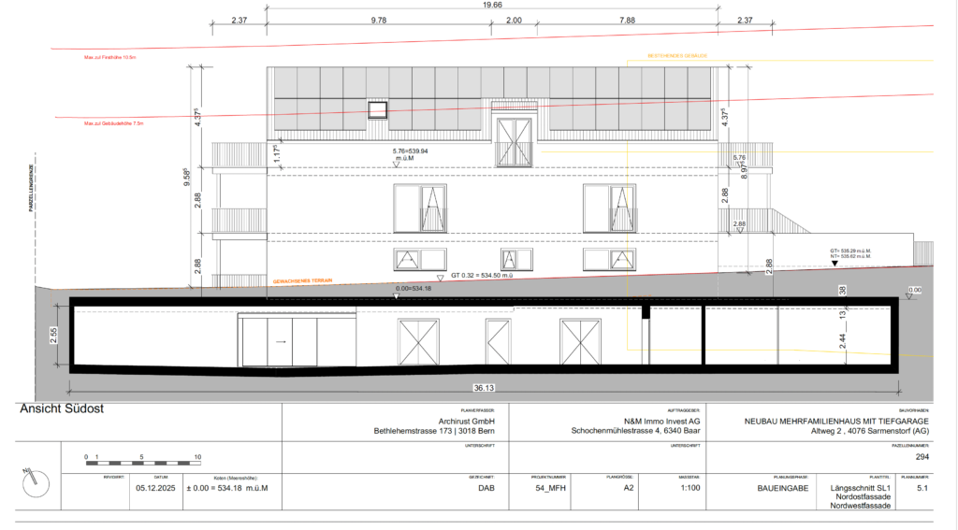The image size is (958, 530).
Task: Select the dormer balcony door on roof
Action: point(515,143)
